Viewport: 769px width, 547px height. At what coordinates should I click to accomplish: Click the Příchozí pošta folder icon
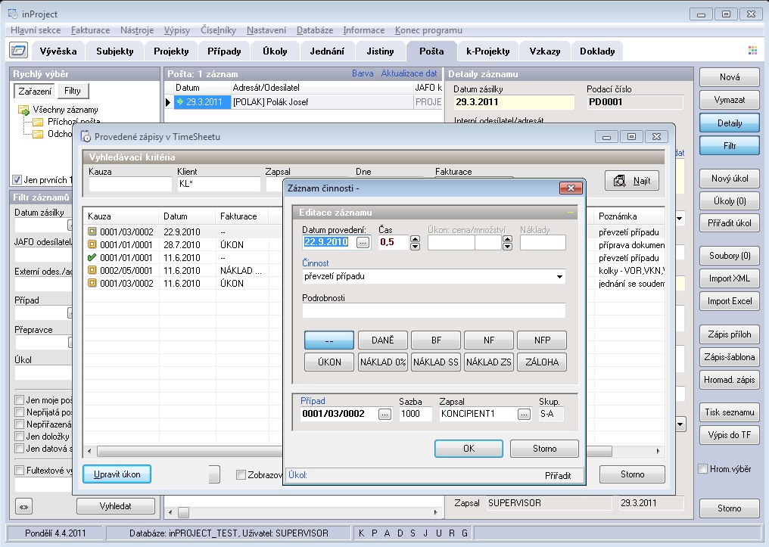tap(38, 122)
